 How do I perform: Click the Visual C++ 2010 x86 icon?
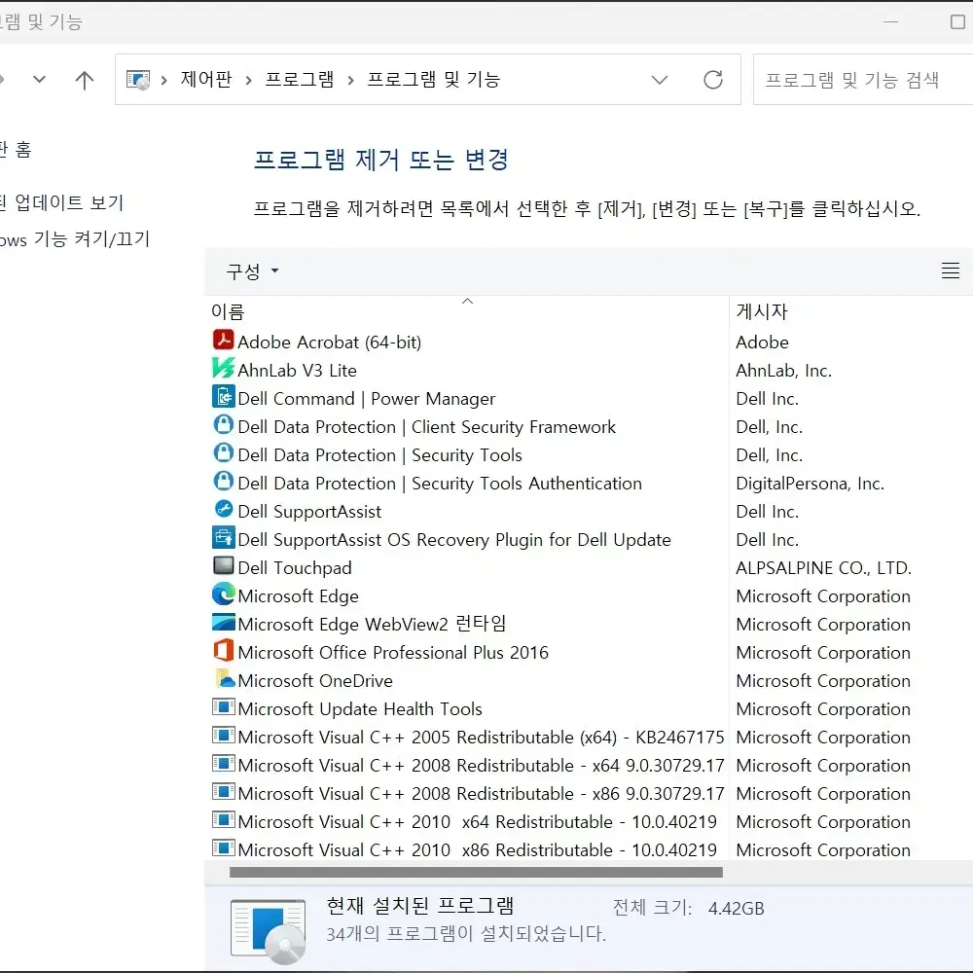point(224,847)
